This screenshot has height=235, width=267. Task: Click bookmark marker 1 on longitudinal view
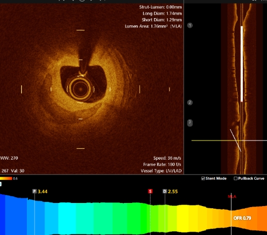tap(190, 25)
